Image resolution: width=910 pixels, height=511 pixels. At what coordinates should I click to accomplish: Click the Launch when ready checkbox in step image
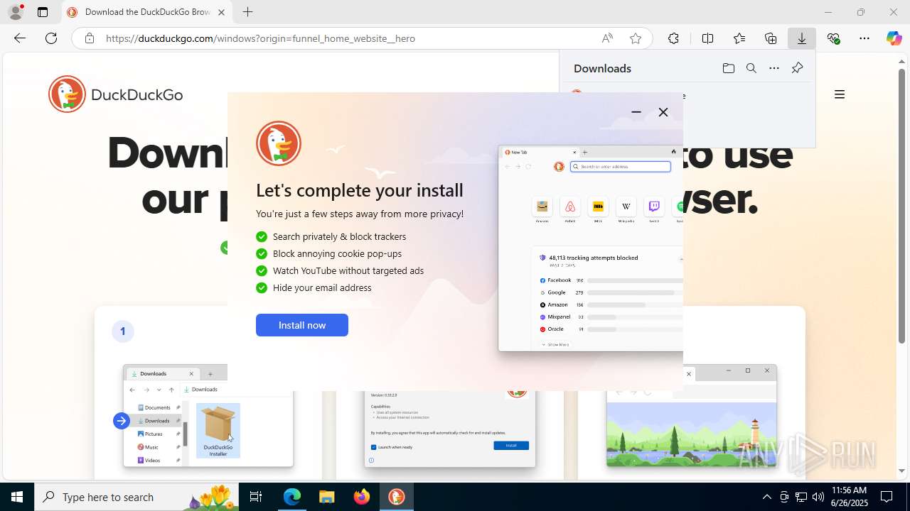point(374,447)
